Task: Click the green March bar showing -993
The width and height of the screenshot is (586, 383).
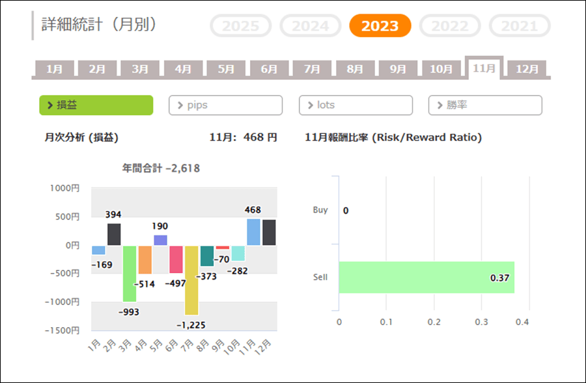Action: tap(130, 273)
